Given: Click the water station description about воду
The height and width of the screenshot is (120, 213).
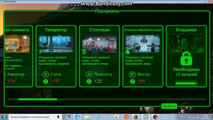Looking at the screenshot, I should click(139, 61).
